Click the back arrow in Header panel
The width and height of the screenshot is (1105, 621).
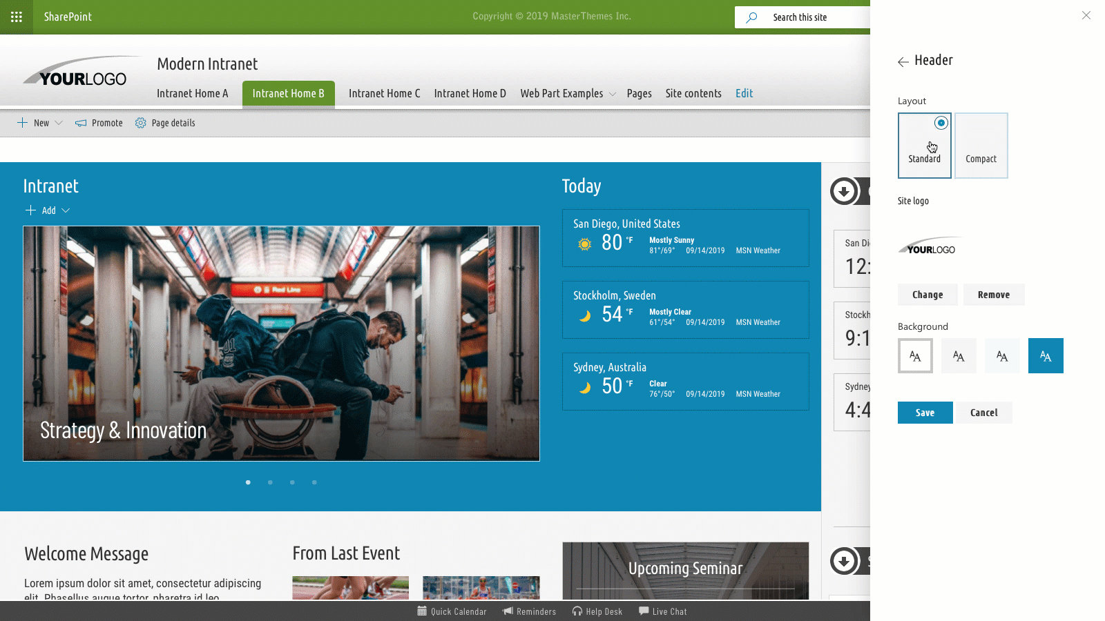coord(903,61)
